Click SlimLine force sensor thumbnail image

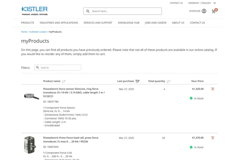tap(31, 96)
